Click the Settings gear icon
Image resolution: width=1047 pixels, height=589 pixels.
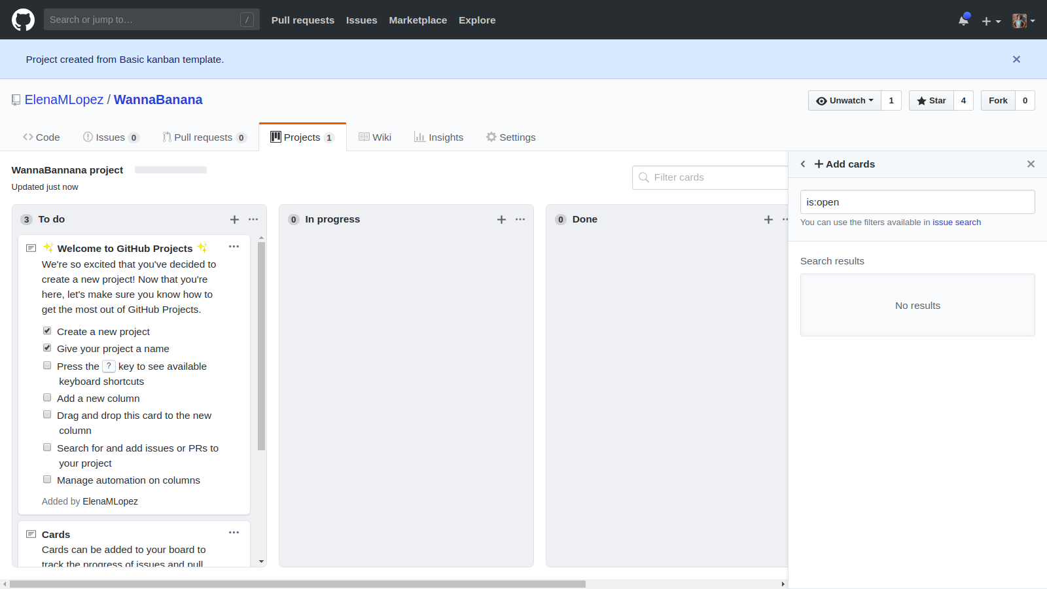491,137
